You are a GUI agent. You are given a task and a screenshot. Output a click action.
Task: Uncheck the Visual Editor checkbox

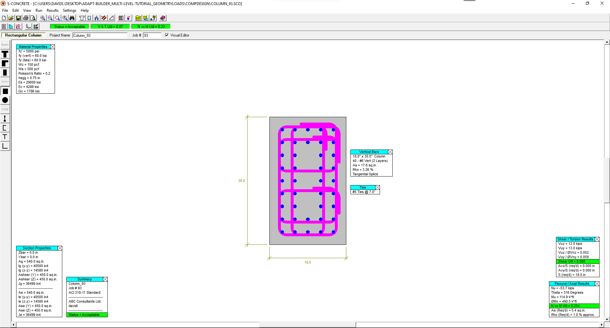[x=167, y=35]
